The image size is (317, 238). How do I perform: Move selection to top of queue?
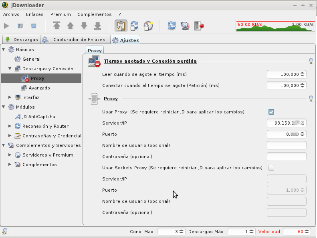click(57, 26)
